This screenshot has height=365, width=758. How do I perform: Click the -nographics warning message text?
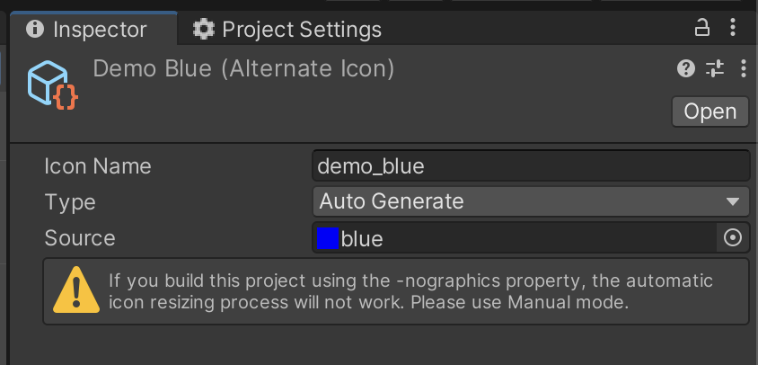(x=411, y=291)
